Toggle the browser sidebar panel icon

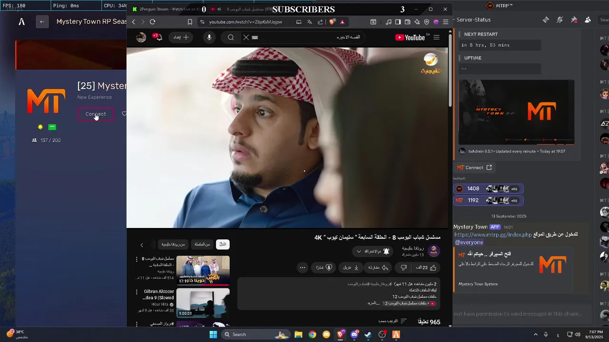(398, 22)
